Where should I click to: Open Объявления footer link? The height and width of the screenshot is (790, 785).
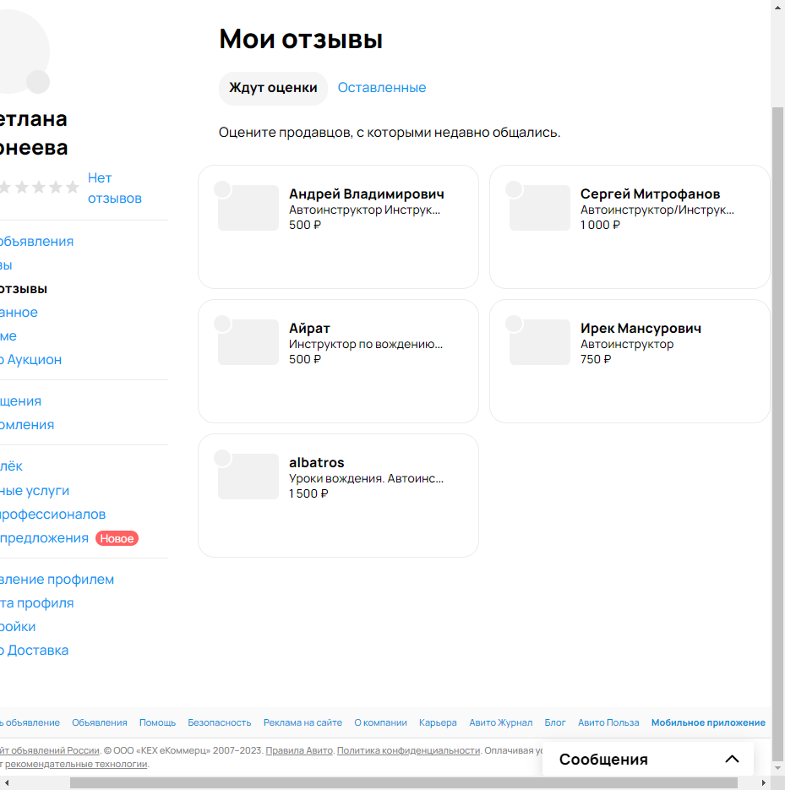[x=99, y=722]
